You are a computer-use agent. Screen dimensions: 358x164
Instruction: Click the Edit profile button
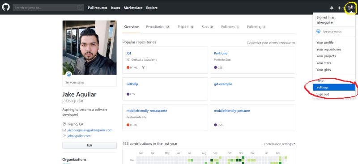pos(89,145)
